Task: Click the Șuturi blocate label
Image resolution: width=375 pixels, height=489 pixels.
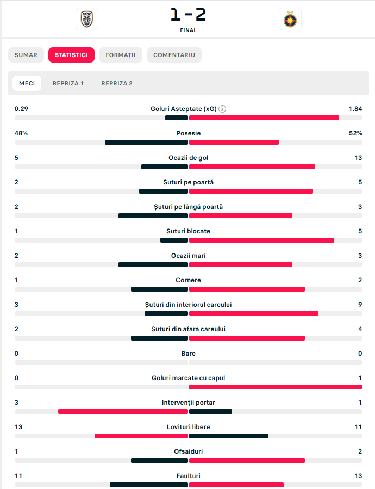Action: [x=188, y=231]
